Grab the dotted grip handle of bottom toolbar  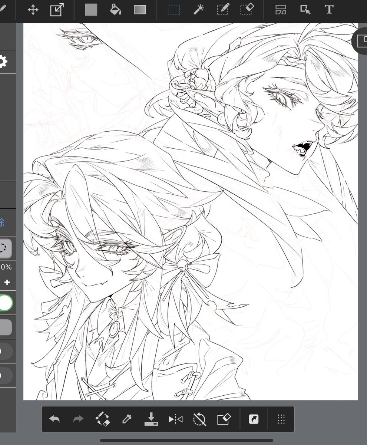tap(281, 419)
